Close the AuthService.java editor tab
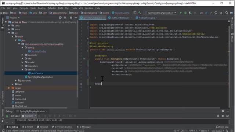The width and height of the screenshot is (235, 132). point(156,18)
